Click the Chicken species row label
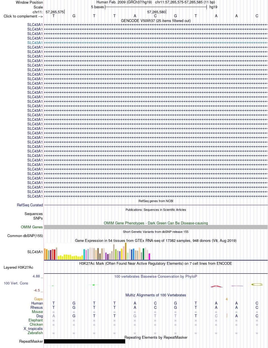The image size is (268, 348). (36, 325)
